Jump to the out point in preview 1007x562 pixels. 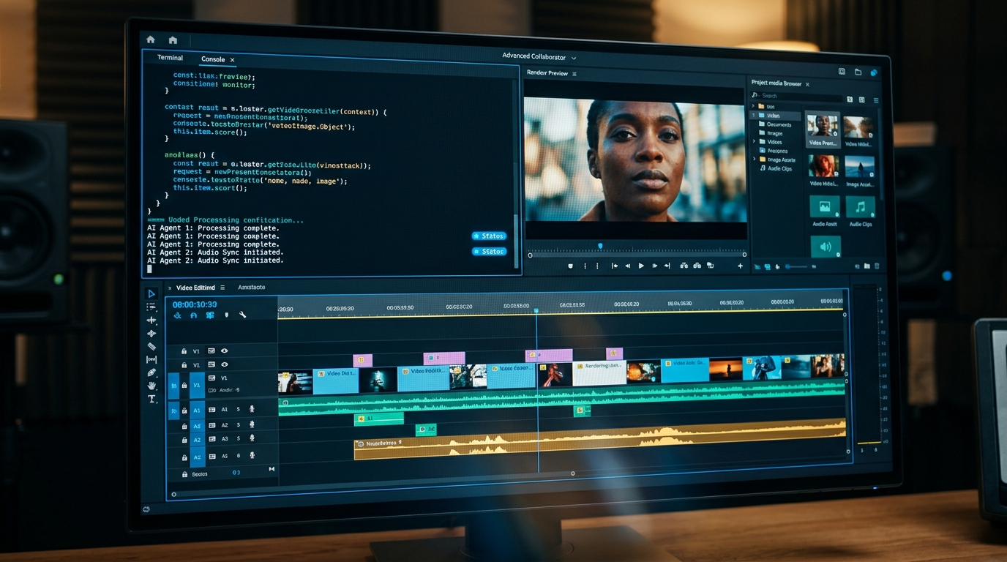coord(667,266)
